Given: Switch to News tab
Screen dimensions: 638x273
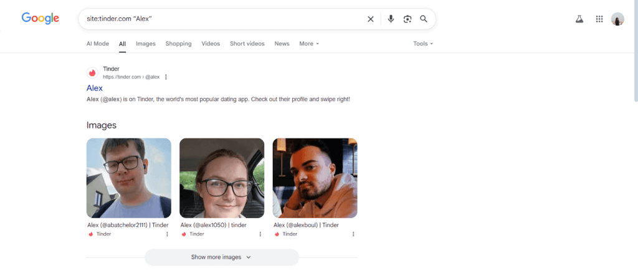Looking at the screenshot, I should [282, 44].
